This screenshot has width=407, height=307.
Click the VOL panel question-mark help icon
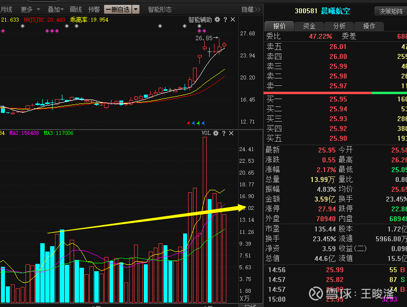coord(224,133)
